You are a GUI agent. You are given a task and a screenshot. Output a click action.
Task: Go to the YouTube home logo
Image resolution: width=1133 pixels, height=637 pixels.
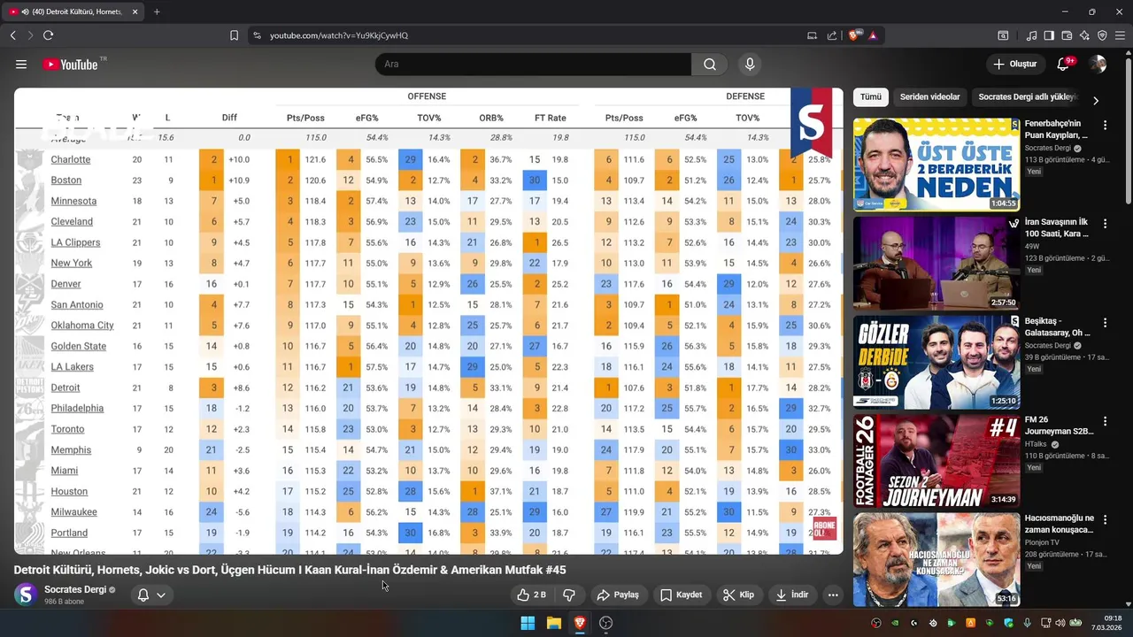coord(70,64)
